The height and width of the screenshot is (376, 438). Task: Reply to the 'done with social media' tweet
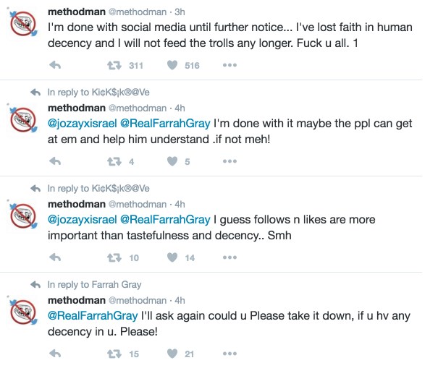coord(55,65)
